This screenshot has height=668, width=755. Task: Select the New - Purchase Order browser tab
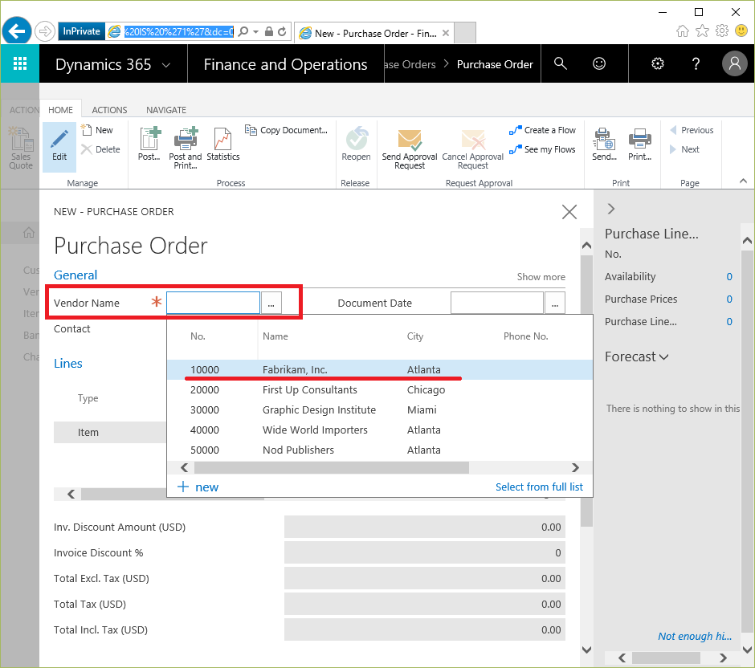click(x=374, y=33)
